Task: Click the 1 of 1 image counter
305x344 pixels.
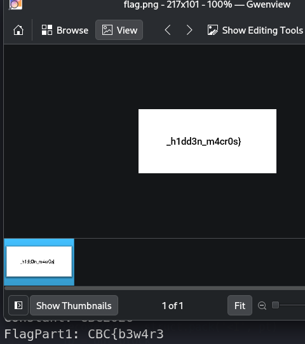Action: 172,306
